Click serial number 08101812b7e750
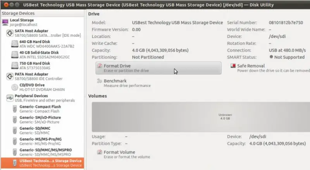This screenshot has width=310, height=170. click(286, 22)
